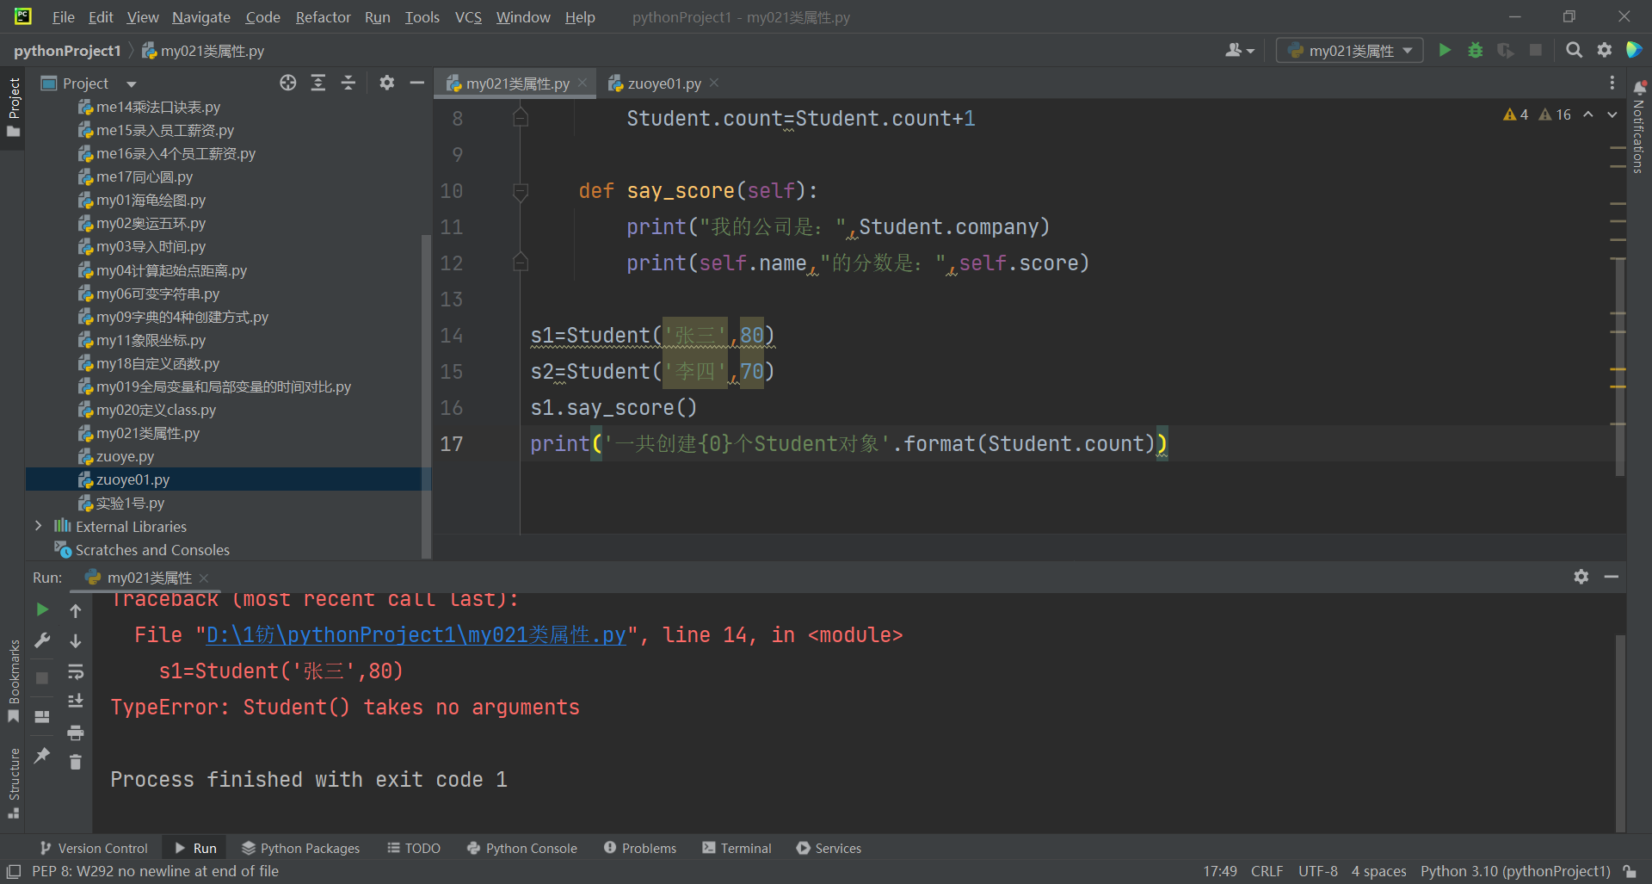This screenshot has width=1652, height=884.
Task: Clear all Run console output
Action: click(76, 763)
